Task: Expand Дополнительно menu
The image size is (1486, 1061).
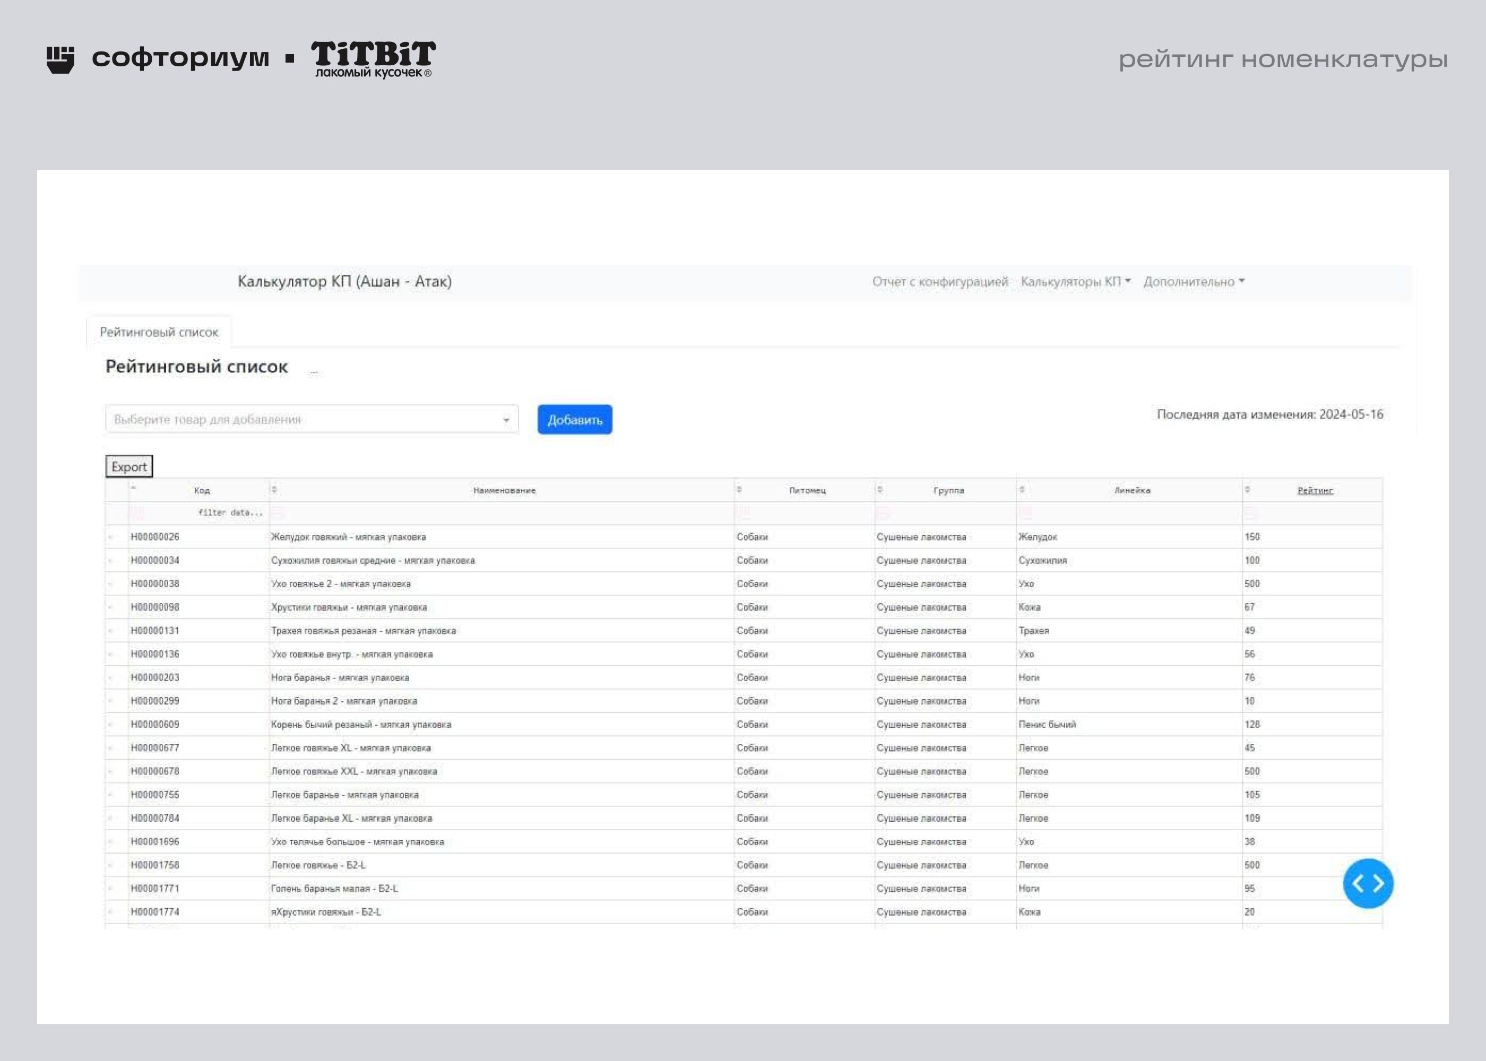Action: tap(1193, 282)
